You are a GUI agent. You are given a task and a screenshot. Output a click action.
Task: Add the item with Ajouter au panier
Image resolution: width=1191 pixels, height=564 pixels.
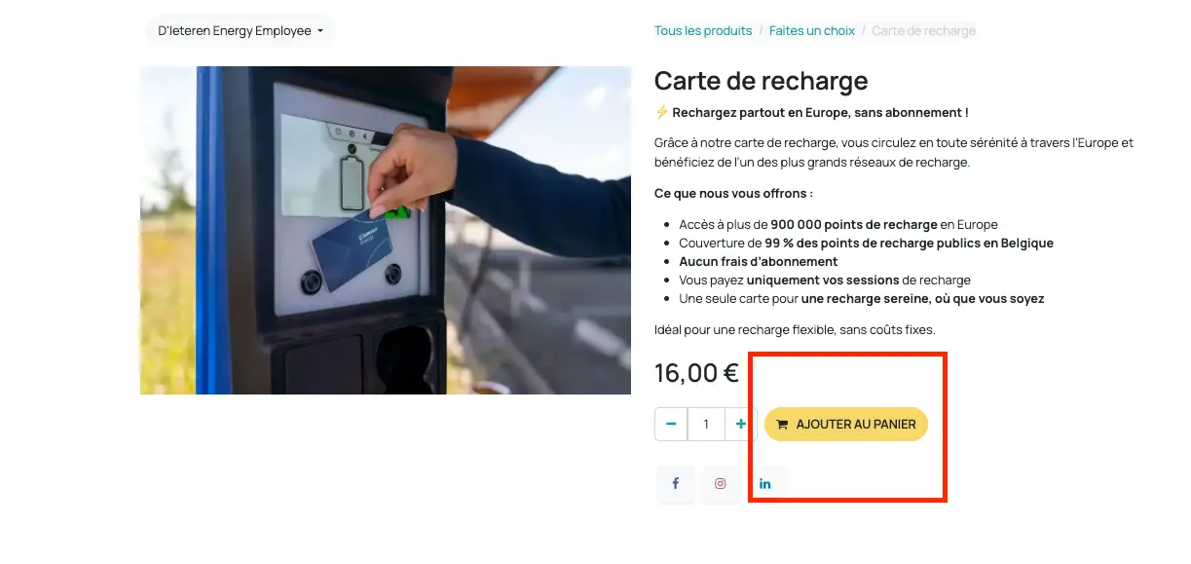[x=846, y=424]
